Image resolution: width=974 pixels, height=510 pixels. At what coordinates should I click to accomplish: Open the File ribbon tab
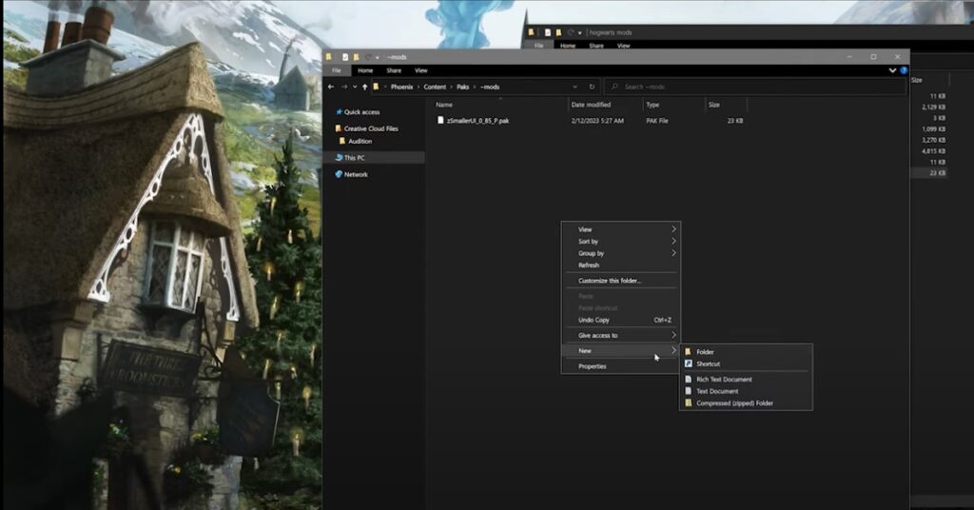(x=336, y=70)
